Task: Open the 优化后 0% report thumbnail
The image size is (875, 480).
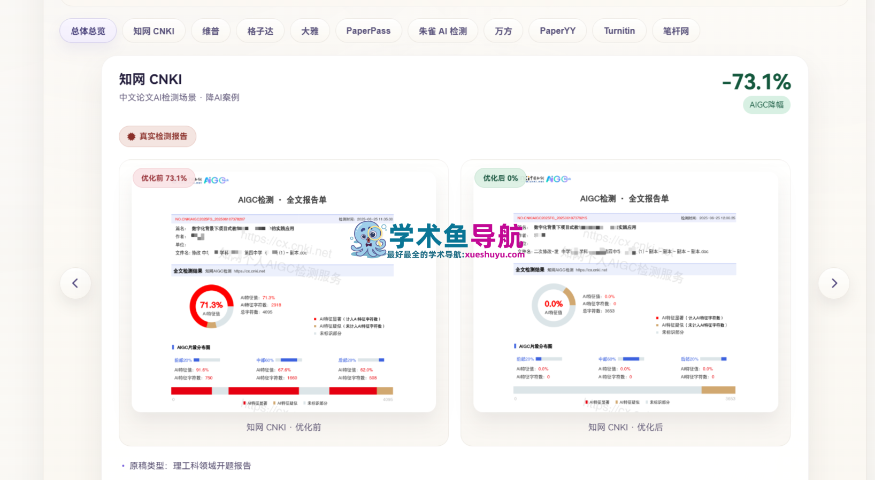Action: click(x=626, y=291)
